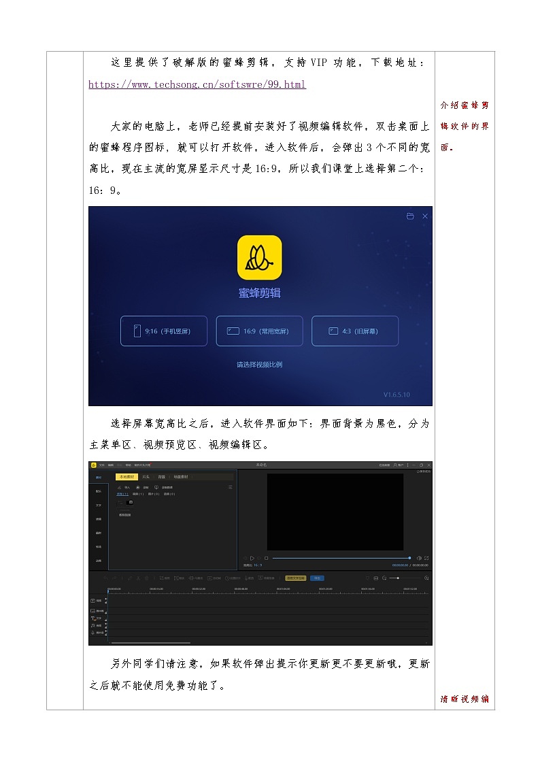Click the 16:9 aspect ratio value under the preview
This screenshot has width=540, height=764.
click(x=258, y=565)
